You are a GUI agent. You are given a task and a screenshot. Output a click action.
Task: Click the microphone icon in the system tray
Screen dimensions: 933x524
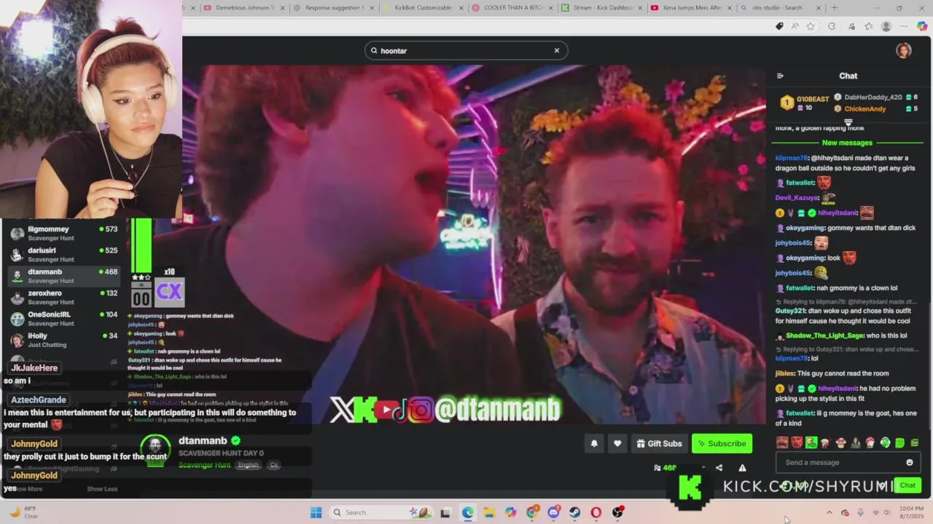click(x=861, y=512)
